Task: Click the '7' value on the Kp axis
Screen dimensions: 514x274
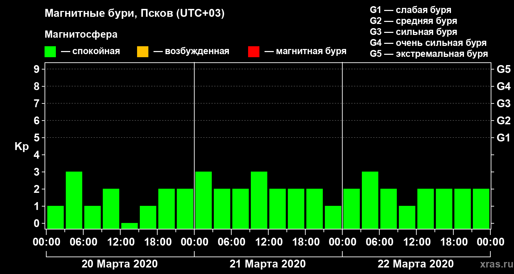Action: pyautogui.click(x=37, y=103)
